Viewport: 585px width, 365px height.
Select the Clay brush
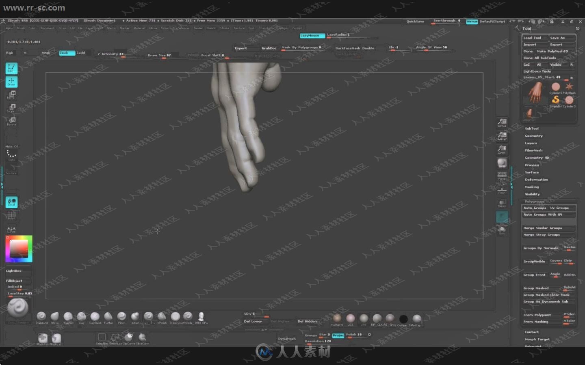pos(82,317)
